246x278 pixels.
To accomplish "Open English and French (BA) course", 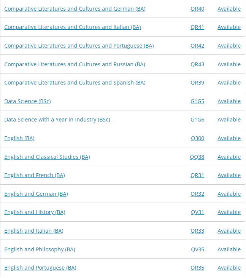I will pyautogui.click(x=35, y=175).
